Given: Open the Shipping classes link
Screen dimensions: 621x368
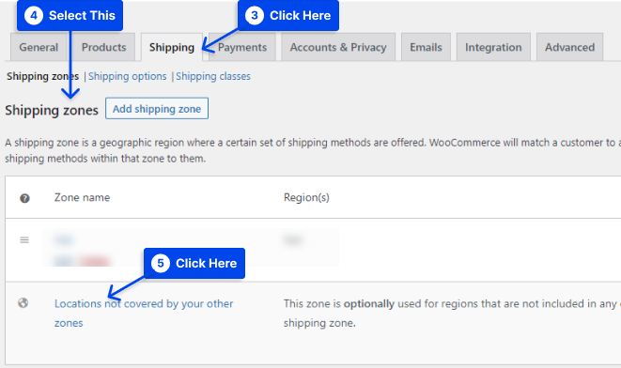Looking at the screenshot, I should point(213,76).
